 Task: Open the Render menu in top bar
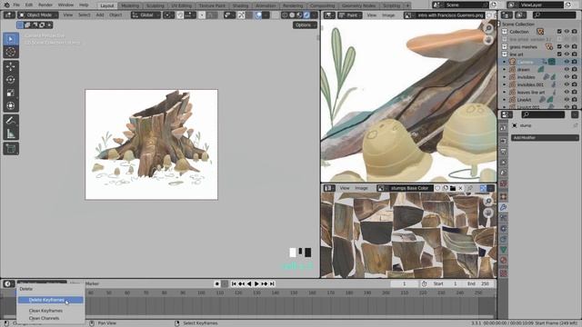click(x=45, y=5)
